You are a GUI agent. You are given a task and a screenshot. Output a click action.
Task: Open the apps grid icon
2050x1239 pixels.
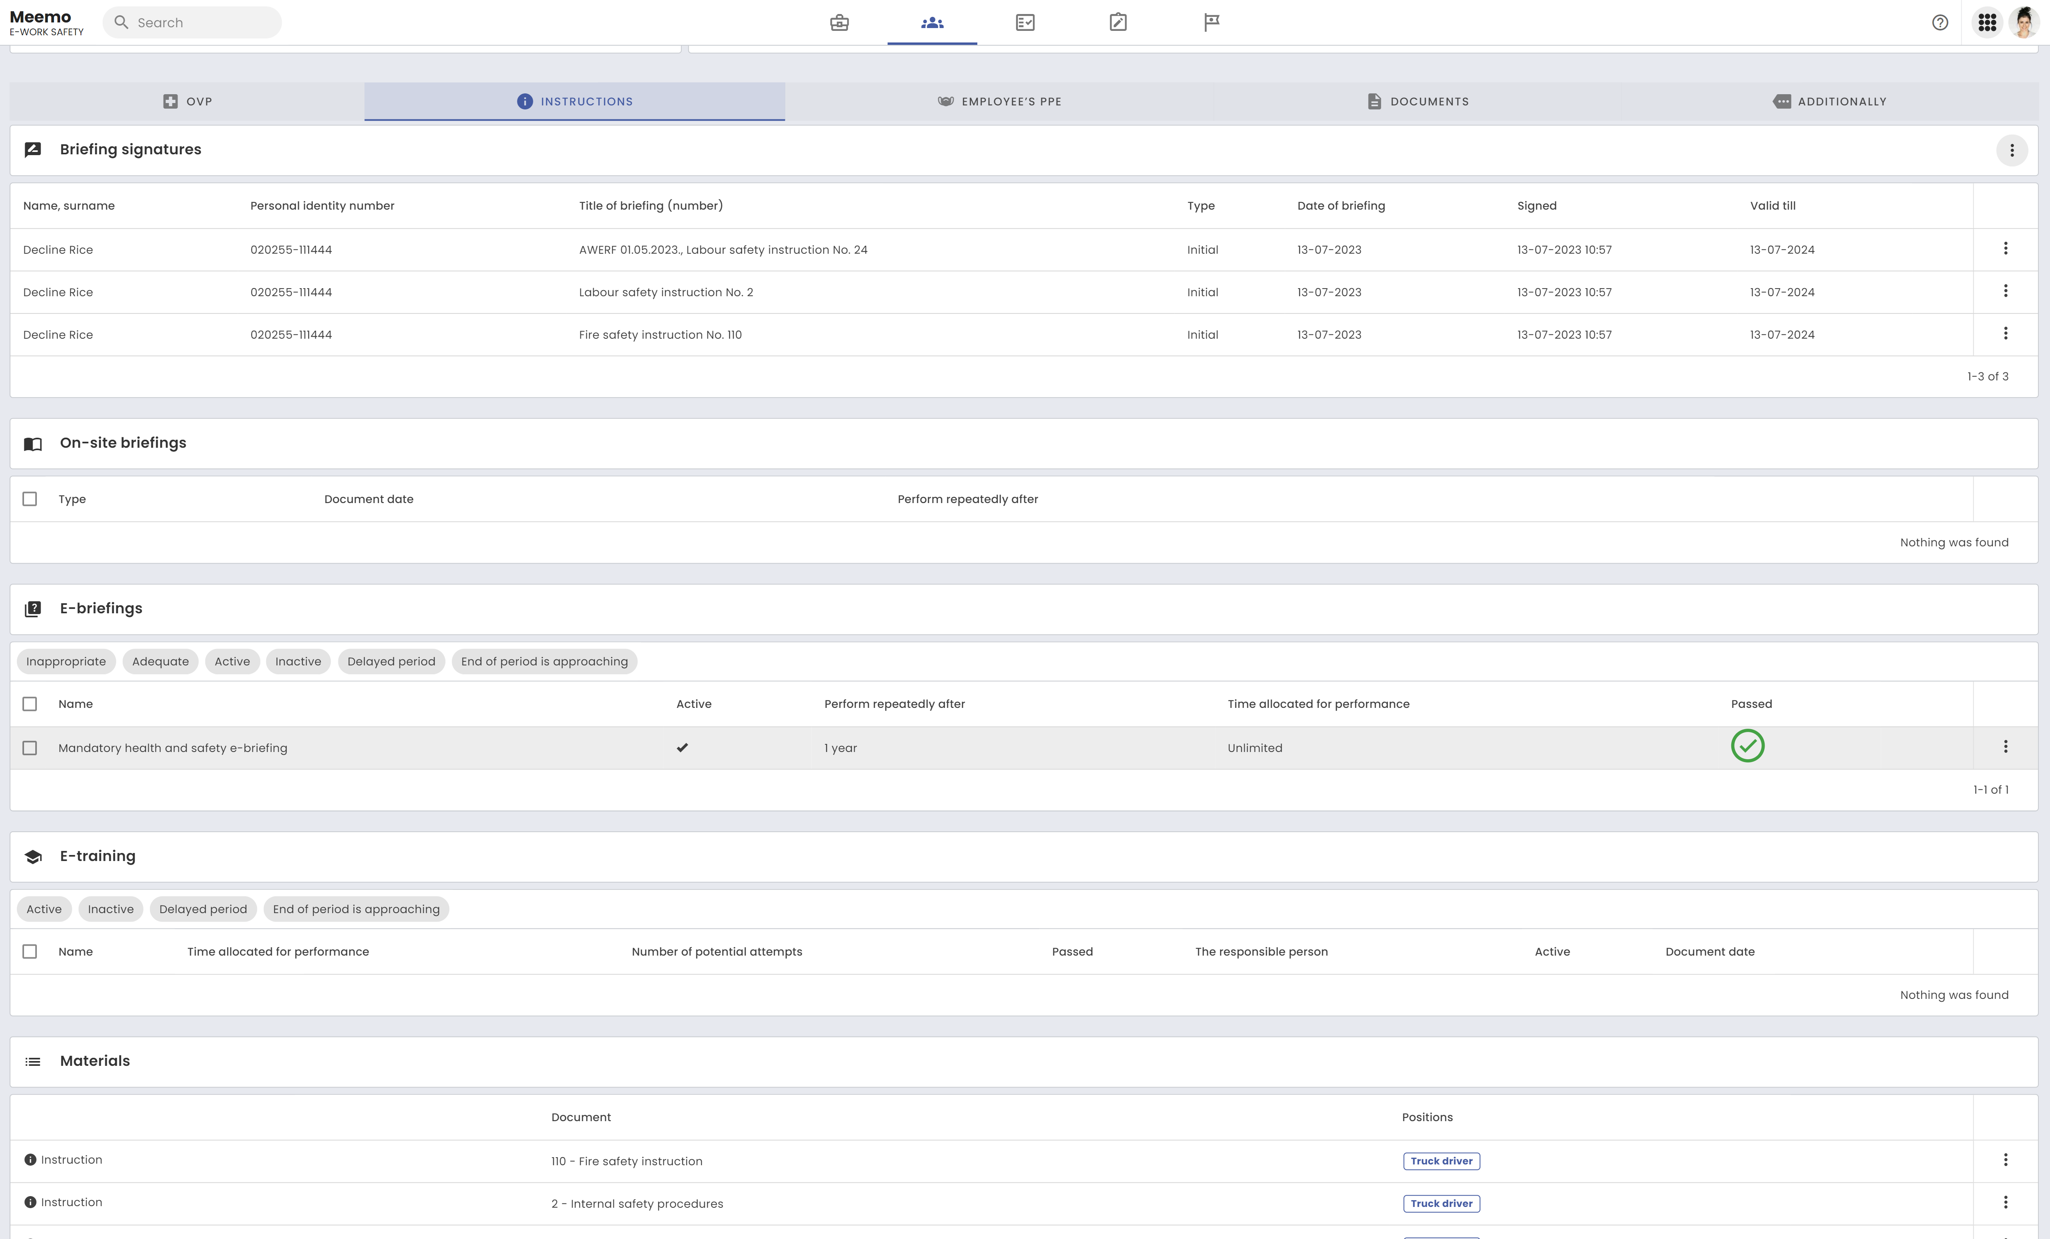(1987, 22)
